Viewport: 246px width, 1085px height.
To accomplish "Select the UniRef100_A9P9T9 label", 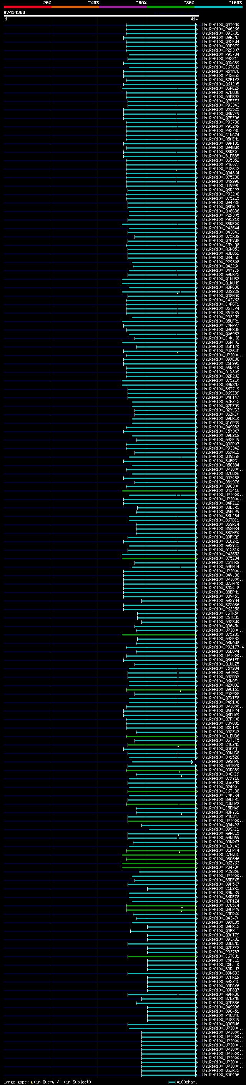I will (x=221, y=46).
